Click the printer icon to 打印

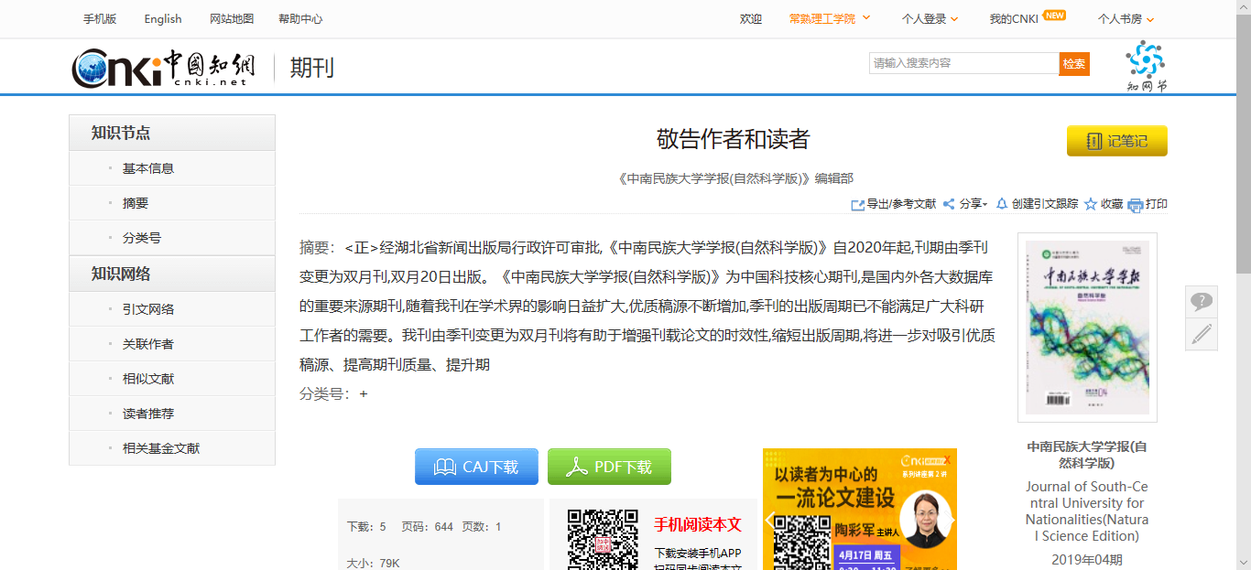1136,205
